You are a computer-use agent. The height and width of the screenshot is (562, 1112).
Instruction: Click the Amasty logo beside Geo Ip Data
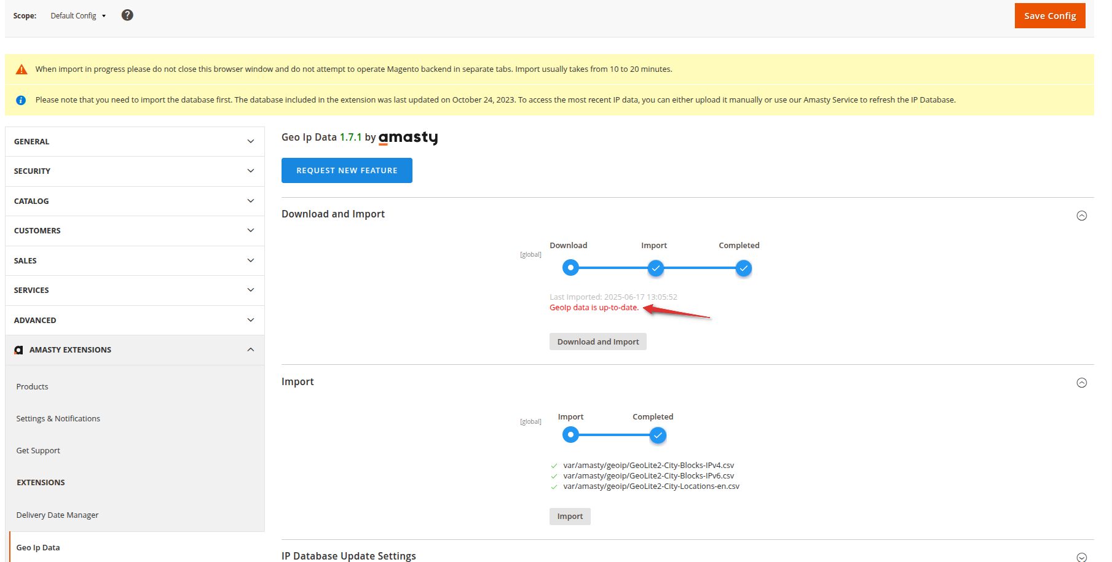tap(408, 138)
